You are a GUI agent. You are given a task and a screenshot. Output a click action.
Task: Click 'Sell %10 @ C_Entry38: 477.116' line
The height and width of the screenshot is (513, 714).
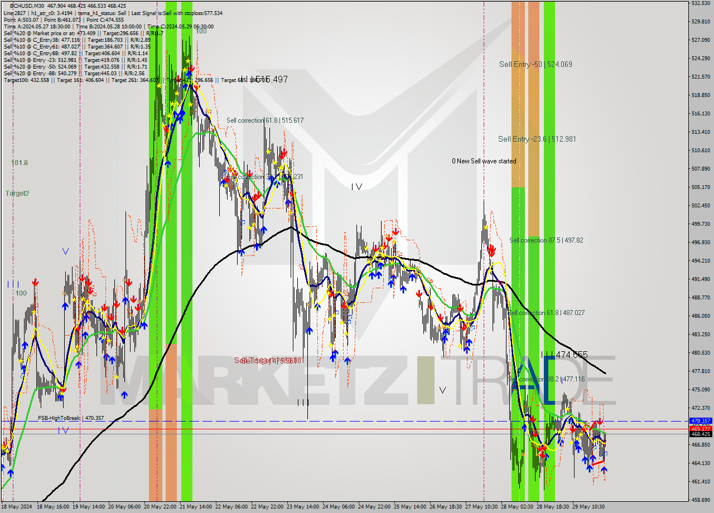[x=77, y=40]
